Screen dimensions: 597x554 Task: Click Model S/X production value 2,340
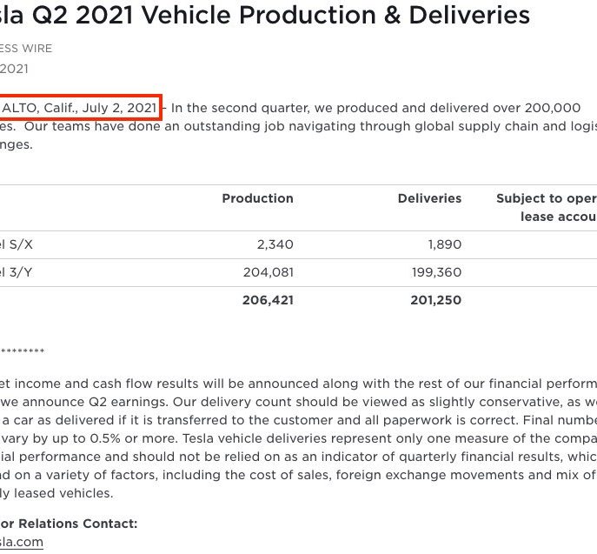275,244
